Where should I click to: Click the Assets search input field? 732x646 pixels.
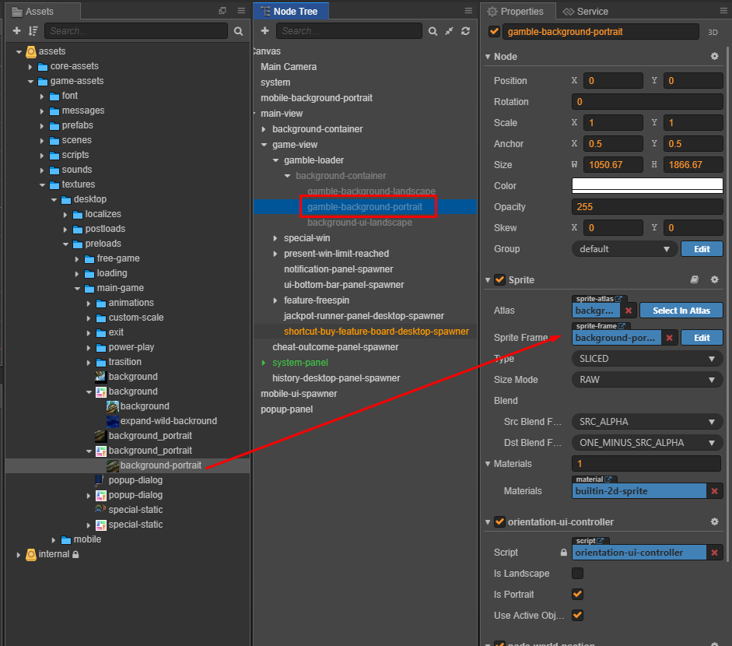click(136, 31)
